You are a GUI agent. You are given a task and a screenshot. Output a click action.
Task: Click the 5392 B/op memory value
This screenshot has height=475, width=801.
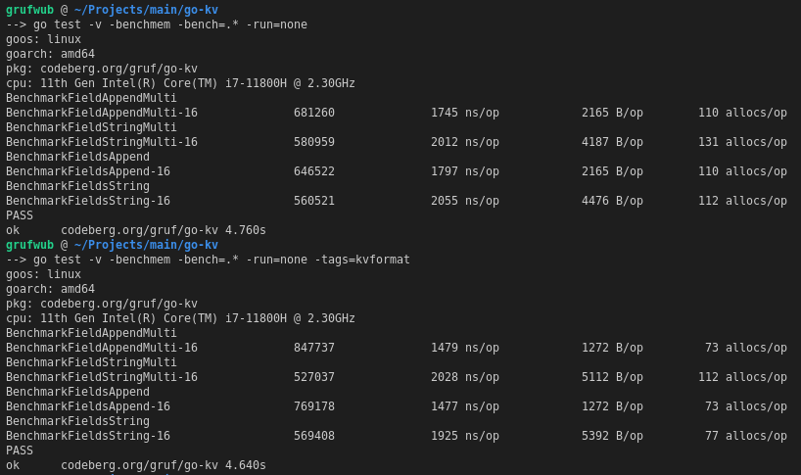point(612,436)
